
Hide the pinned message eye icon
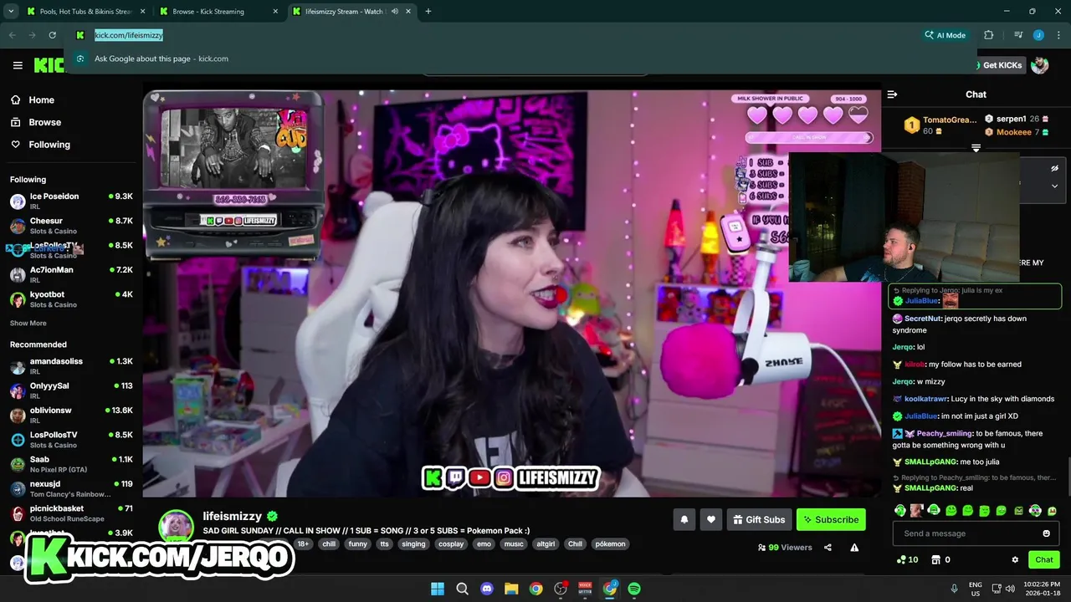pyautogui.click(x=1054, y=168)
